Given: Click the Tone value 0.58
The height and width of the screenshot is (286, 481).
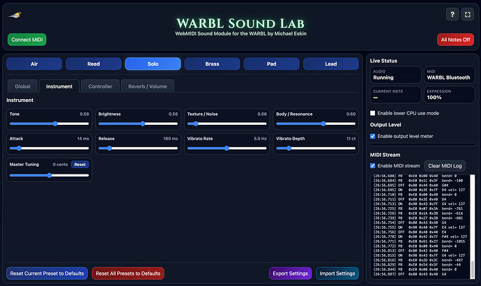Looking at the screenshot, I should coord(84,114).
